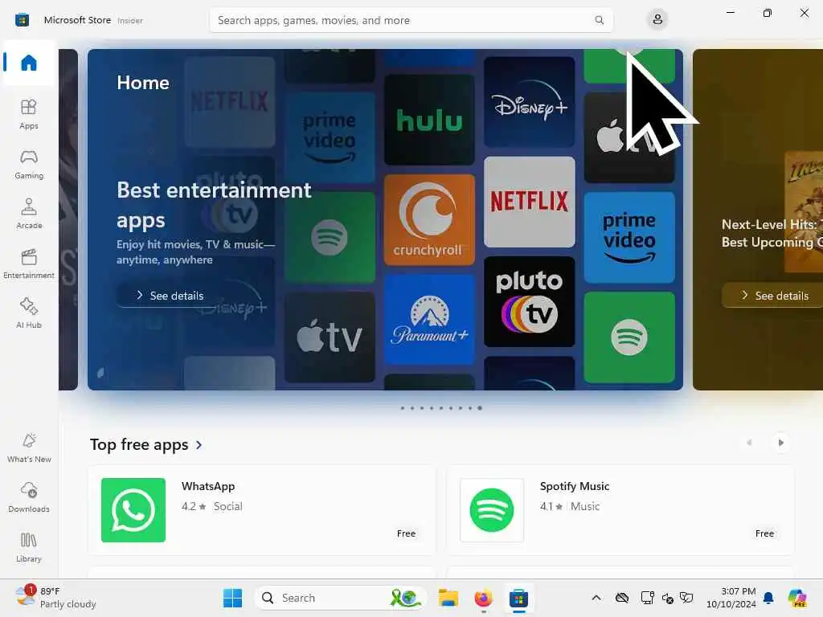This screenshot has width=823, height=617.
Task: Open the What's New page
Action: pos(29,448)
